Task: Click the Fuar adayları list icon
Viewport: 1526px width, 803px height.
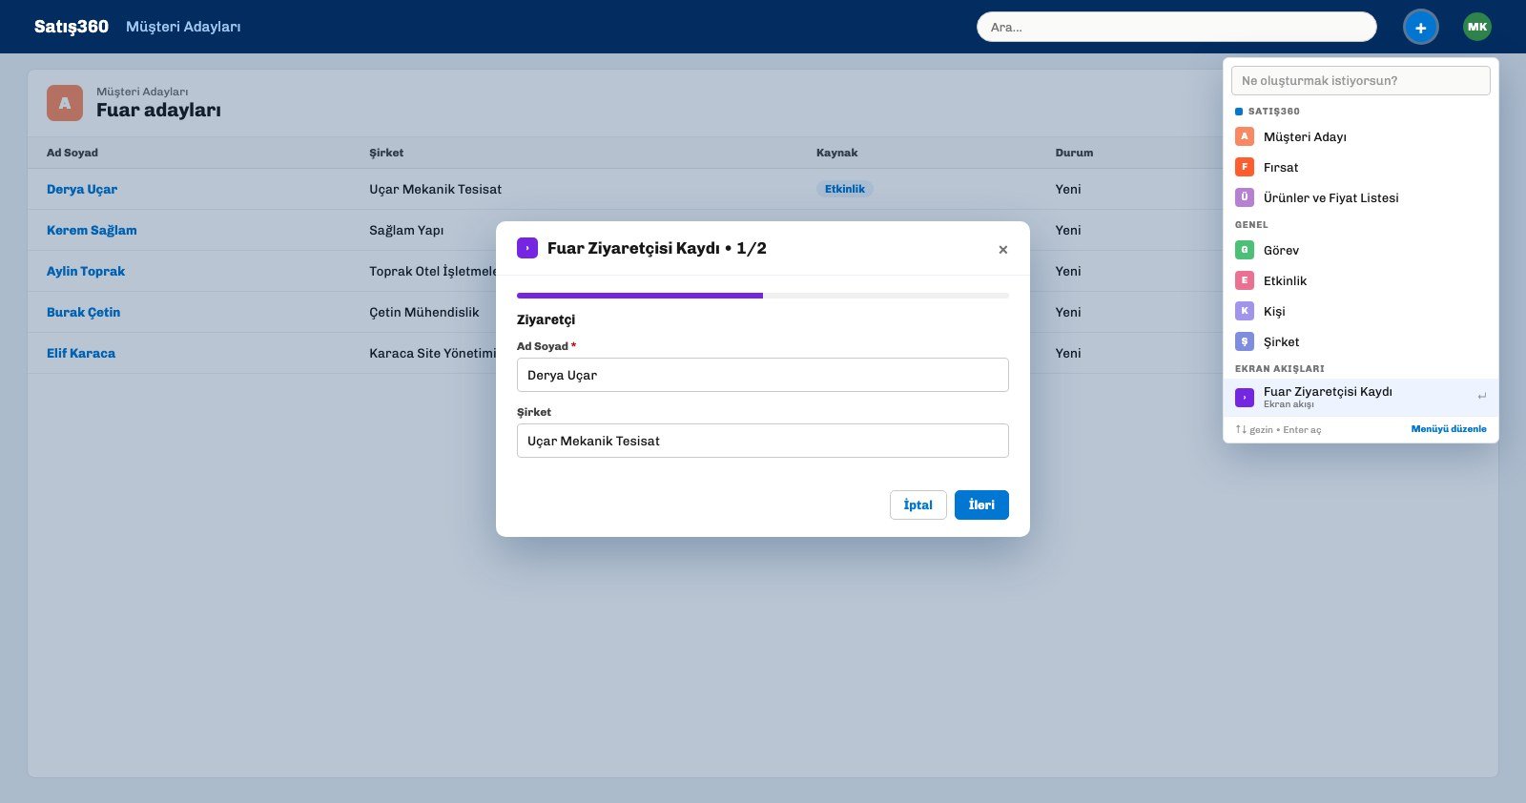Action: tap(65, 103)
